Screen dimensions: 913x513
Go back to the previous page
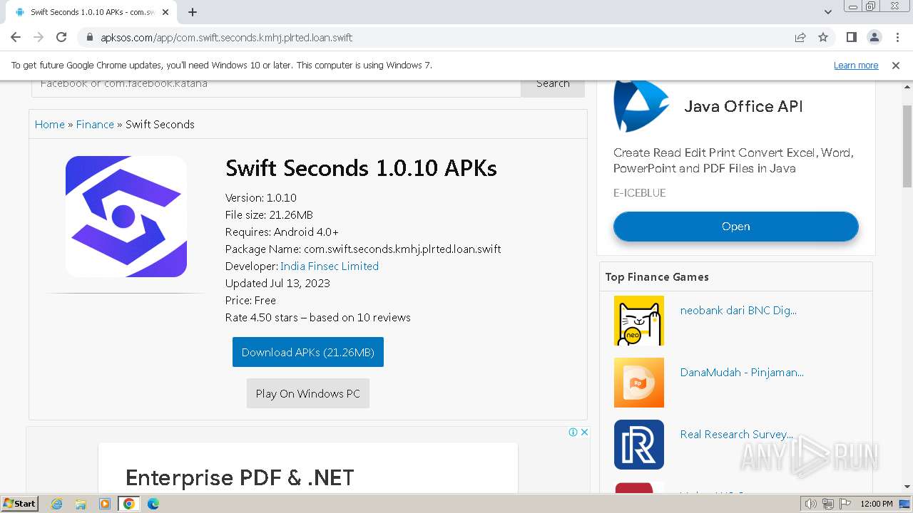[x=16, y=37]
